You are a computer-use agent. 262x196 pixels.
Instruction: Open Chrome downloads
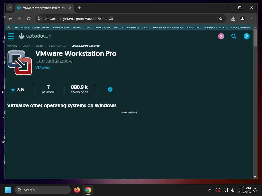(x=233, y=19)
